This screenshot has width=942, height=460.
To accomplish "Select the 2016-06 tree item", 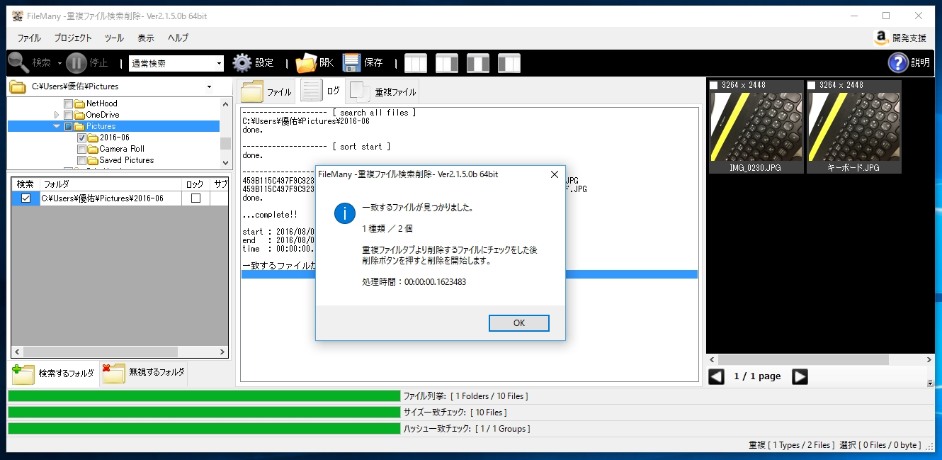I will [114, 138].
